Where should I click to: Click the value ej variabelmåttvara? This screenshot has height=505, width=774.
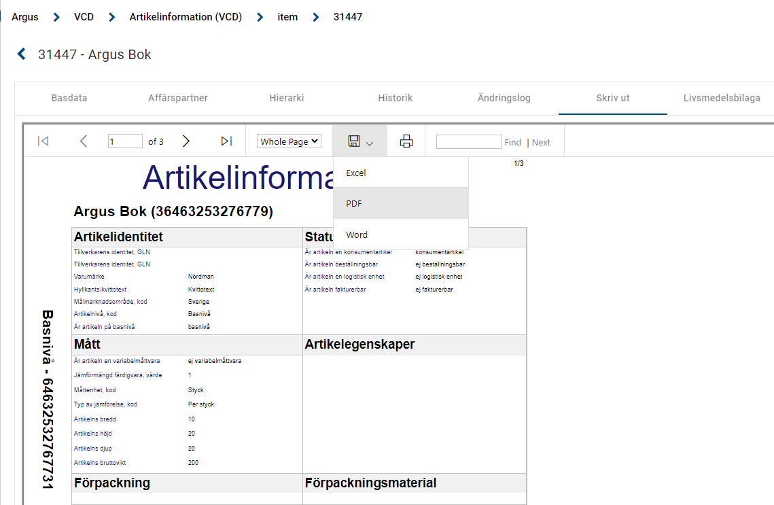point(215,361)
